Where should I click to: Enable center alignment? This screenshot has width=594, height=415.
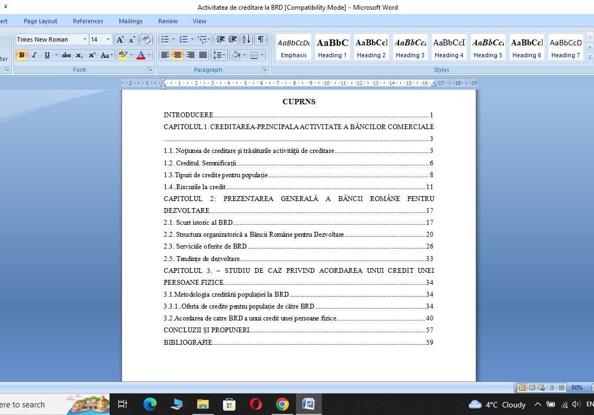coord(178,55)
